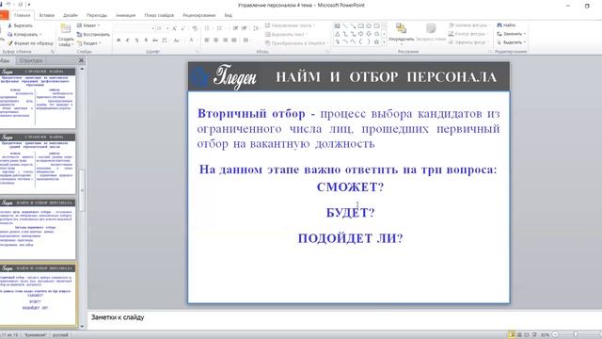Click the Восстановить button

(x=93, y=34)
